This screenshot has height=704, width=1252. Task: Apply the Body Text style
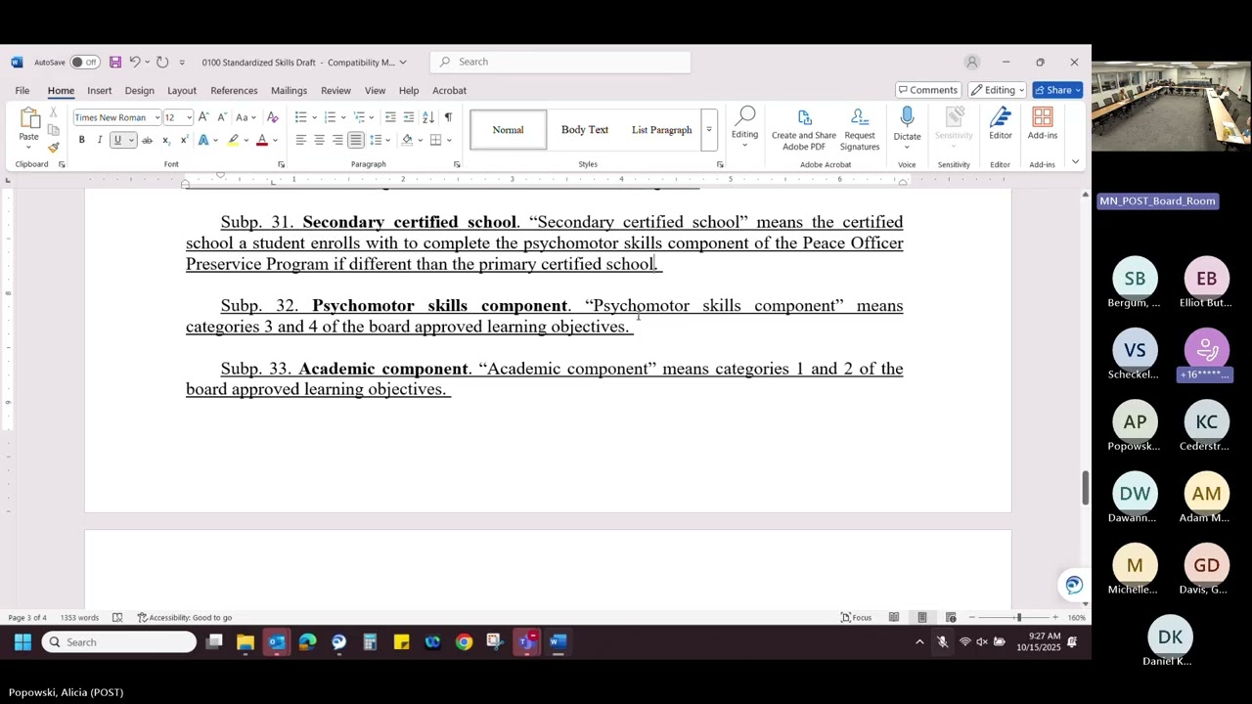(x=585, y=130)
